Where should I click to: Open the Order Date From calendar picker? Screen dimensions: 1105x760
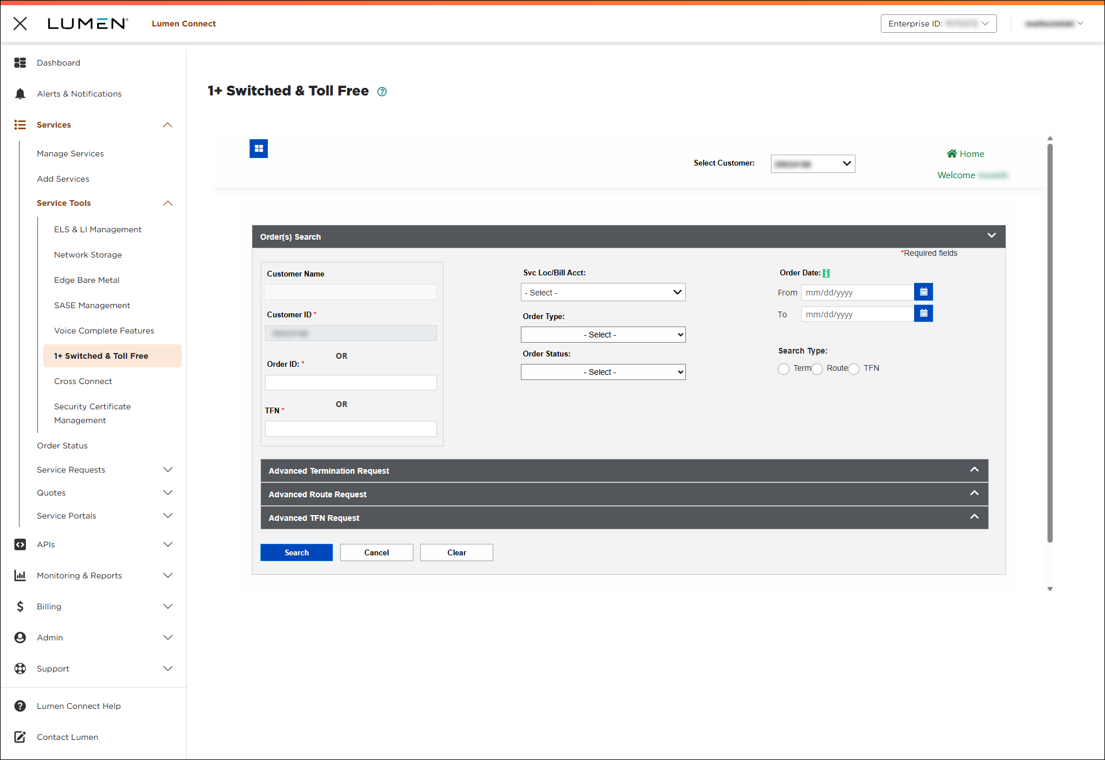point(923,292)
